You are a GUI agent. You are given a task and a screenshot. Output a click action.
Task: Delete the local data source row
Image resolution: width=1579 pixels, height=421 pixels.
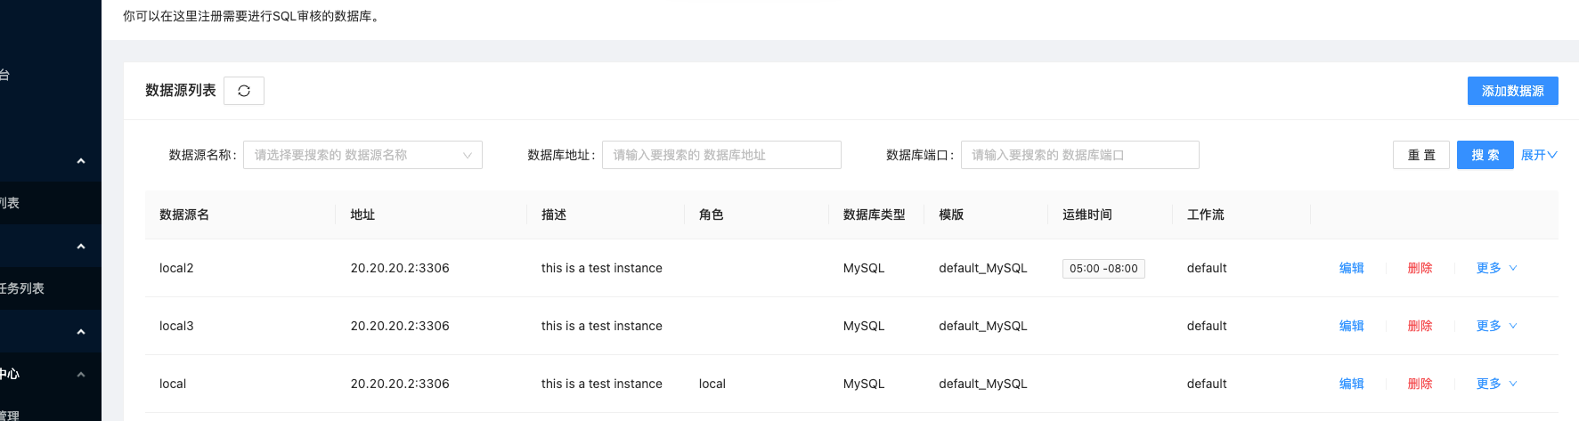pos(1420,384)
